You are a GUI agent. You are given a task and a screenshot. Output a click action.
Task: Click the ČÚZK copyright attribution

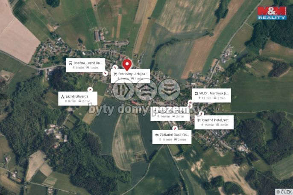(x=284, y=192)
